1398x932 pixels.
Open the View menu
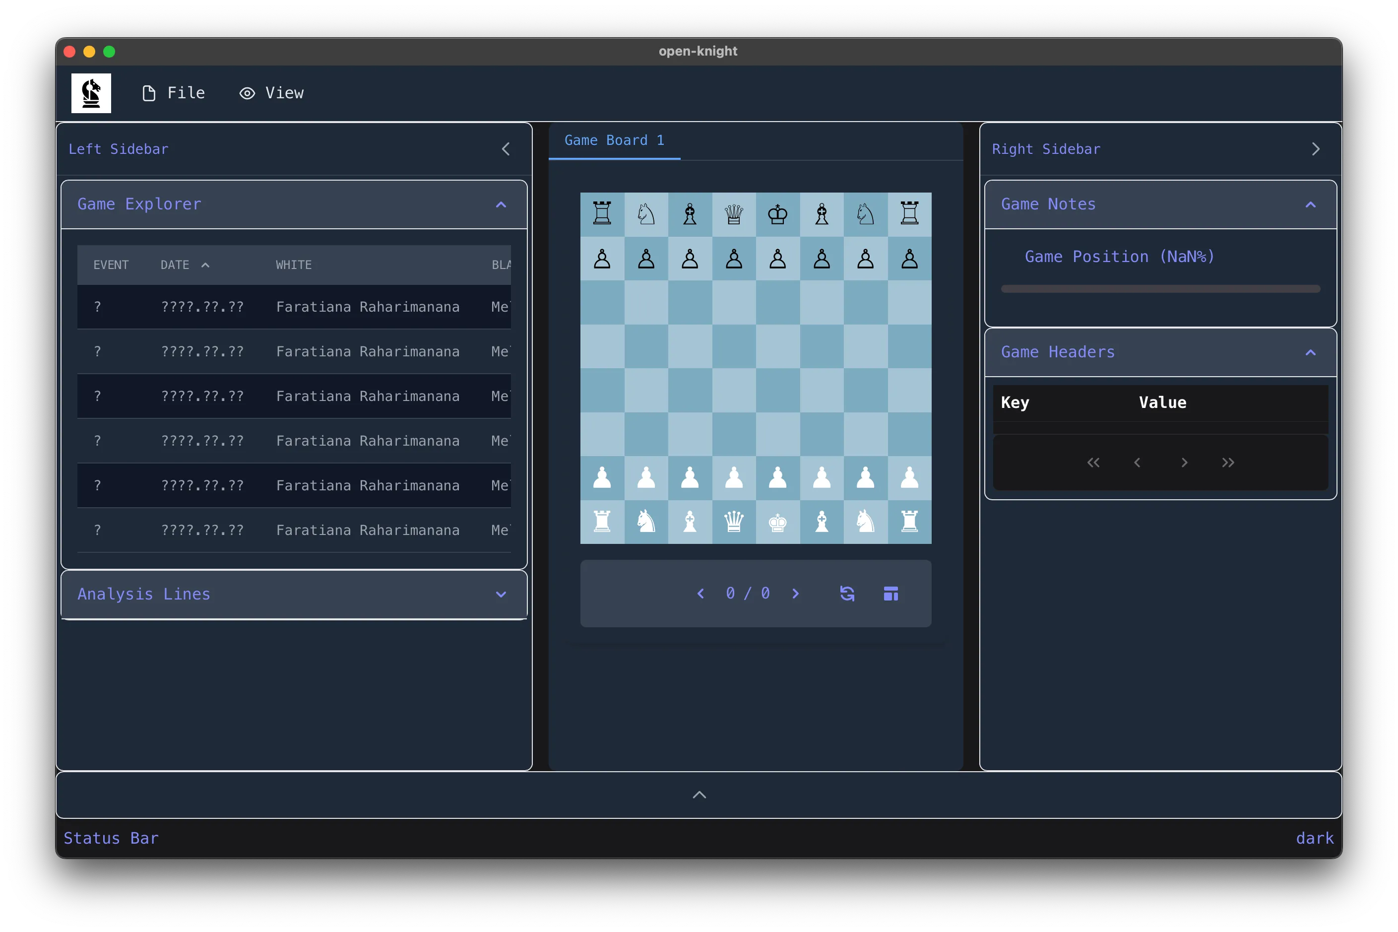tap(284, 93)
